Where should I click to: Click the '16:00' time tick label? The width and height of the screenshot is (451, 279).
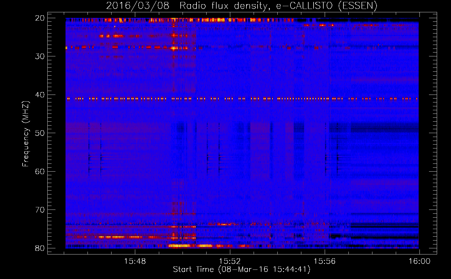click(x=420, y=261)
